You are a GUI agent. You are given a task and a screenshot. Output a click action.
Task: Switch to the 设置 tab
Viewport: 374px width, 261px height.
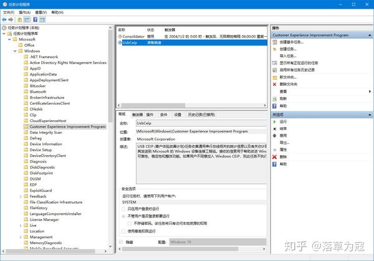click(178, 115)
